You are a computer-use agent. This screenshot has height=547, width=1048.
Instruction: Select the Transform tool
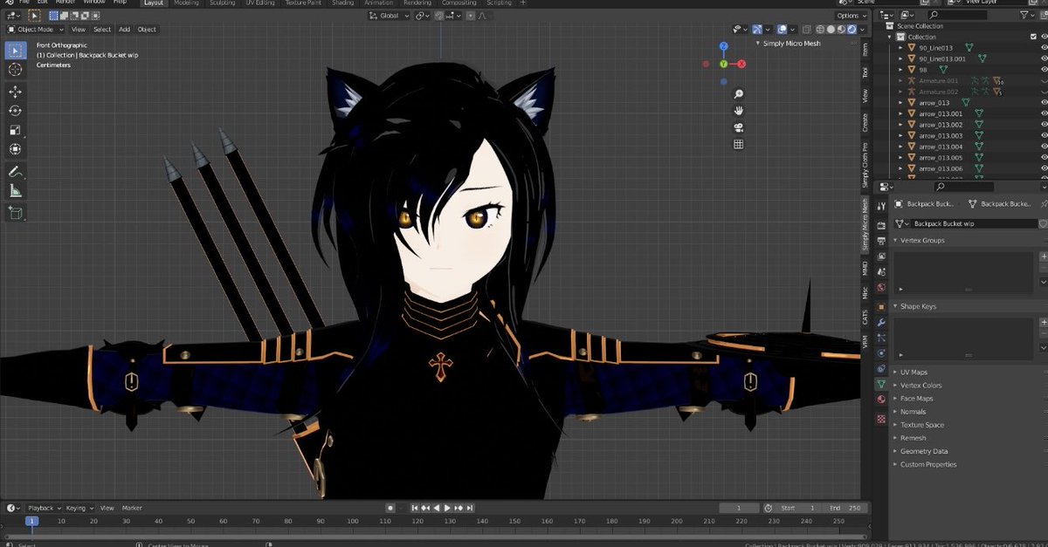point(16,149)
